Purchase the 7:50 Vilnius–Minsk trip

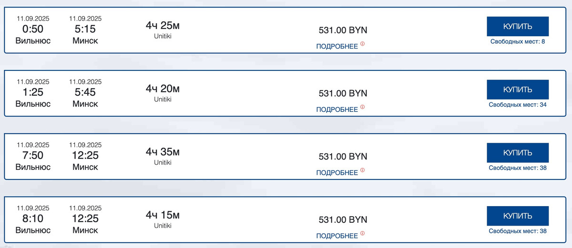[x=518, y=153]
